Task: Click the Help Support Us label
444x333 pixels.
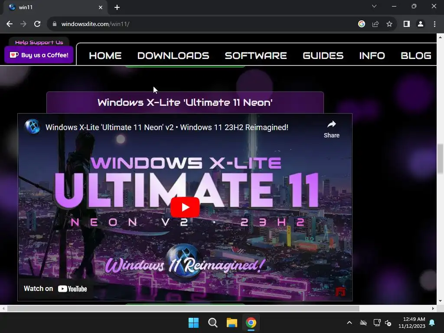Action: pyautogui.click(x=39, y=42)
